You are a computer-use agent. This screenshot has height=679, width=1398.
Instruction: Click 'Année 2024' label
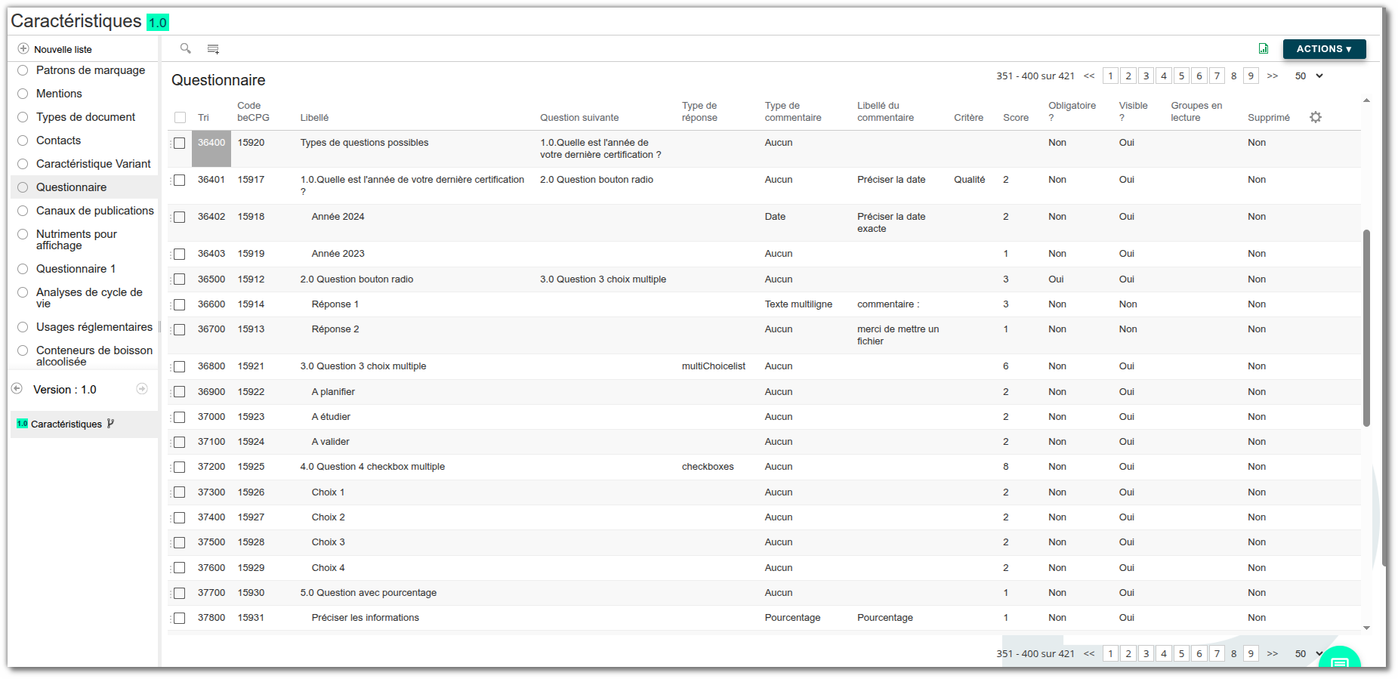[x=338, y=217]
